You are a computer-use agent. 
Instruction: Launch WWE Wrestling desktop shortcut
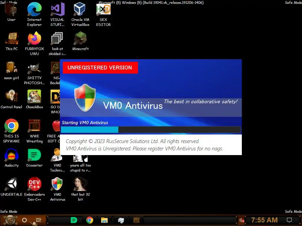tap(34, 131)
